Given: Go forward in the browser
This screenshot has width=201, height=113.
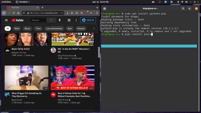Looking at the screenshot, I should [x=9, y=13].
